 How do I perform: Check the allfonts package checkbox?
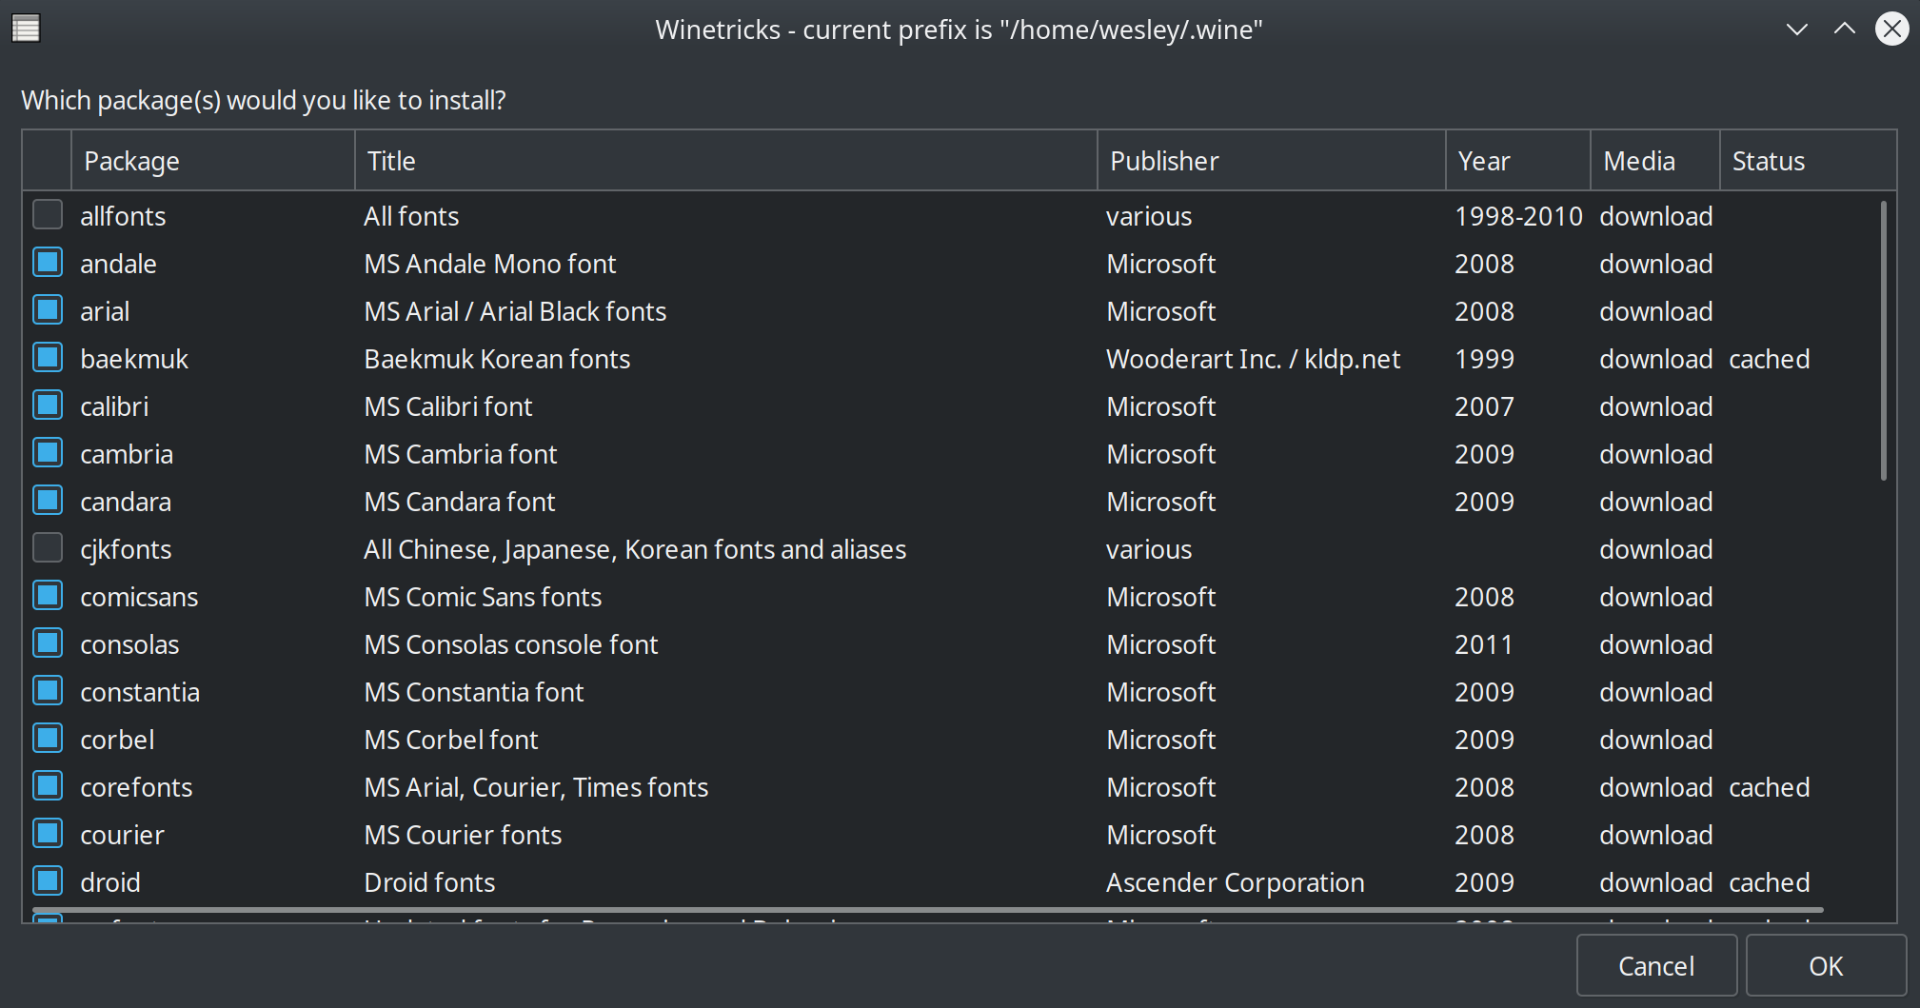point(48,215)
